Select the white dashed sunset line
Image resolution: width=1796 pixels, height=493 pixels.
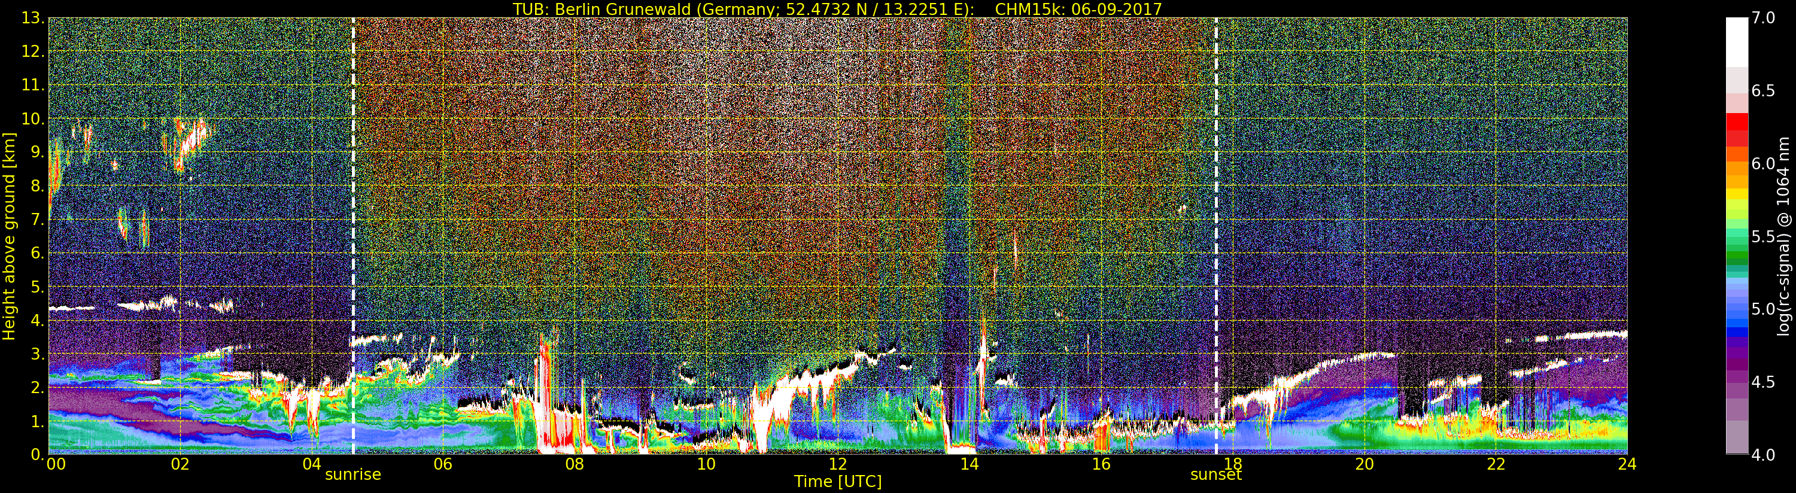click(1216, 236)
